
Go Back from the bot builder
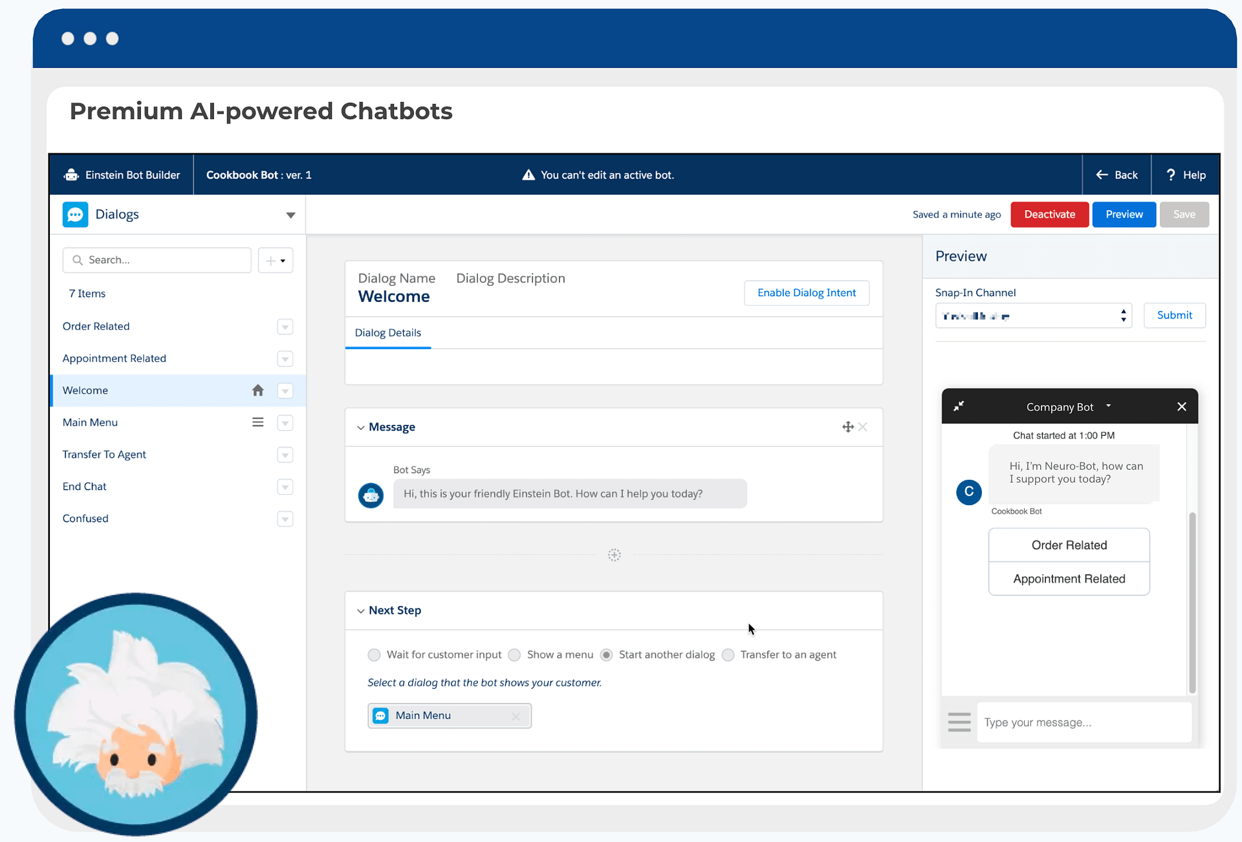1117,175
